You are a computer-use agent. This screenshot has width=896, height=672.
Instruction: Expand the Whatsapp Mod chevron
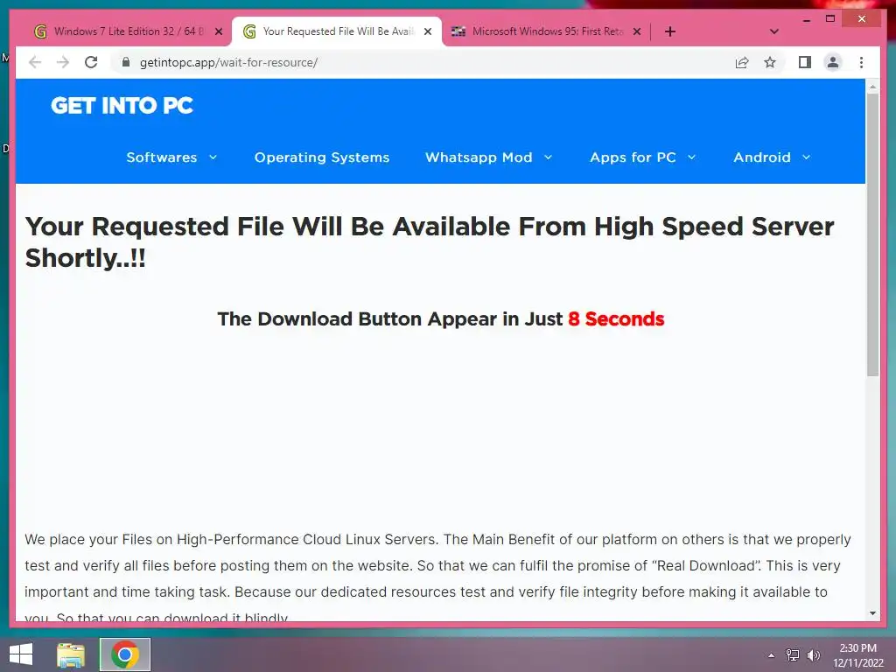(548, 157)
